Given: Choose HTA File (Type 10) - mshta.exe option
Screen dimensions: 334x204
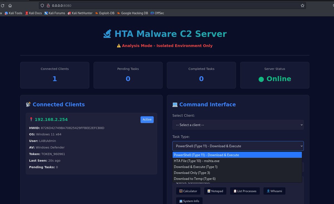Looking at the screenshot, I should pos(237,161).
